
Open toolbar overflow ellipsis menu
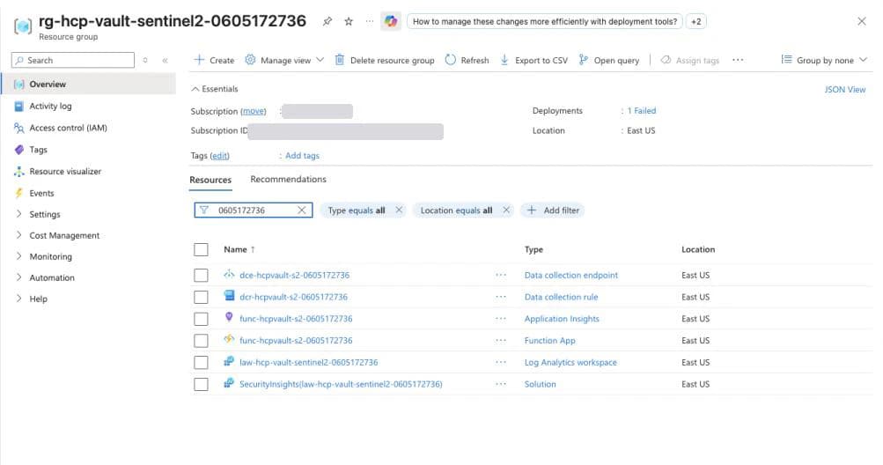point(738,60)
